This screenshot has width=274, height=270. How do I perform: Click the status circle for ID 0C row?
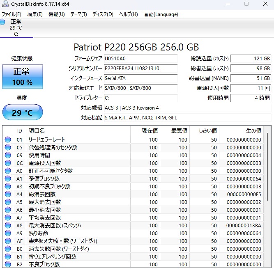tap(8, 163)
